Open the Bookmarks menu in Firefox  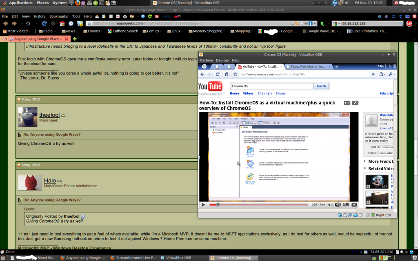pos(59,17)
